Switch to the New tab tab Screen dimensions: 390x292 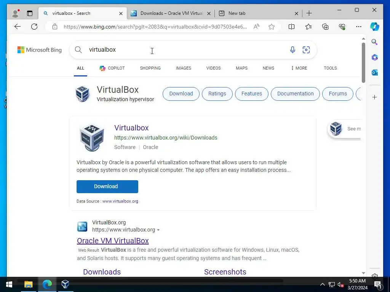[x=259, y=13]
